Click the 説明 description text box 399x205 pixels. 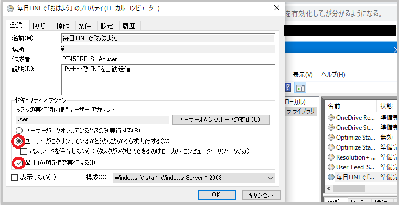tap(168, 79)
